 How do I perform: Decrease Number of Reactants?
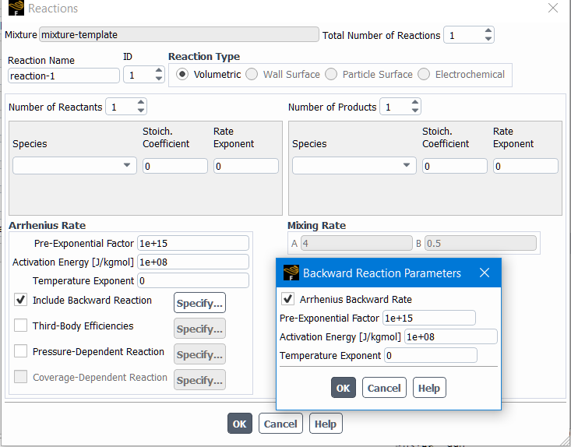[141, 111]
